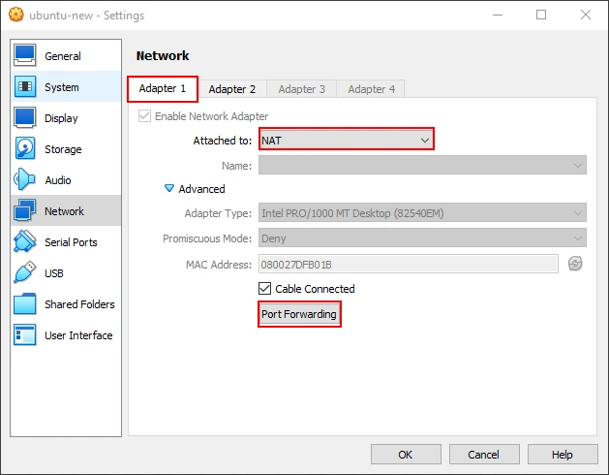Select the Storage disk icon
This screenshot has width=609, height=475.
tap(26, 149)
